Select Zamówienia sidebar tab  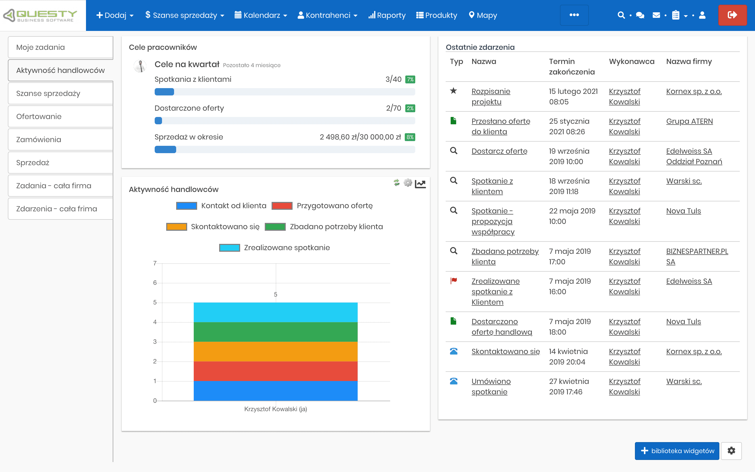click(61, 140)
